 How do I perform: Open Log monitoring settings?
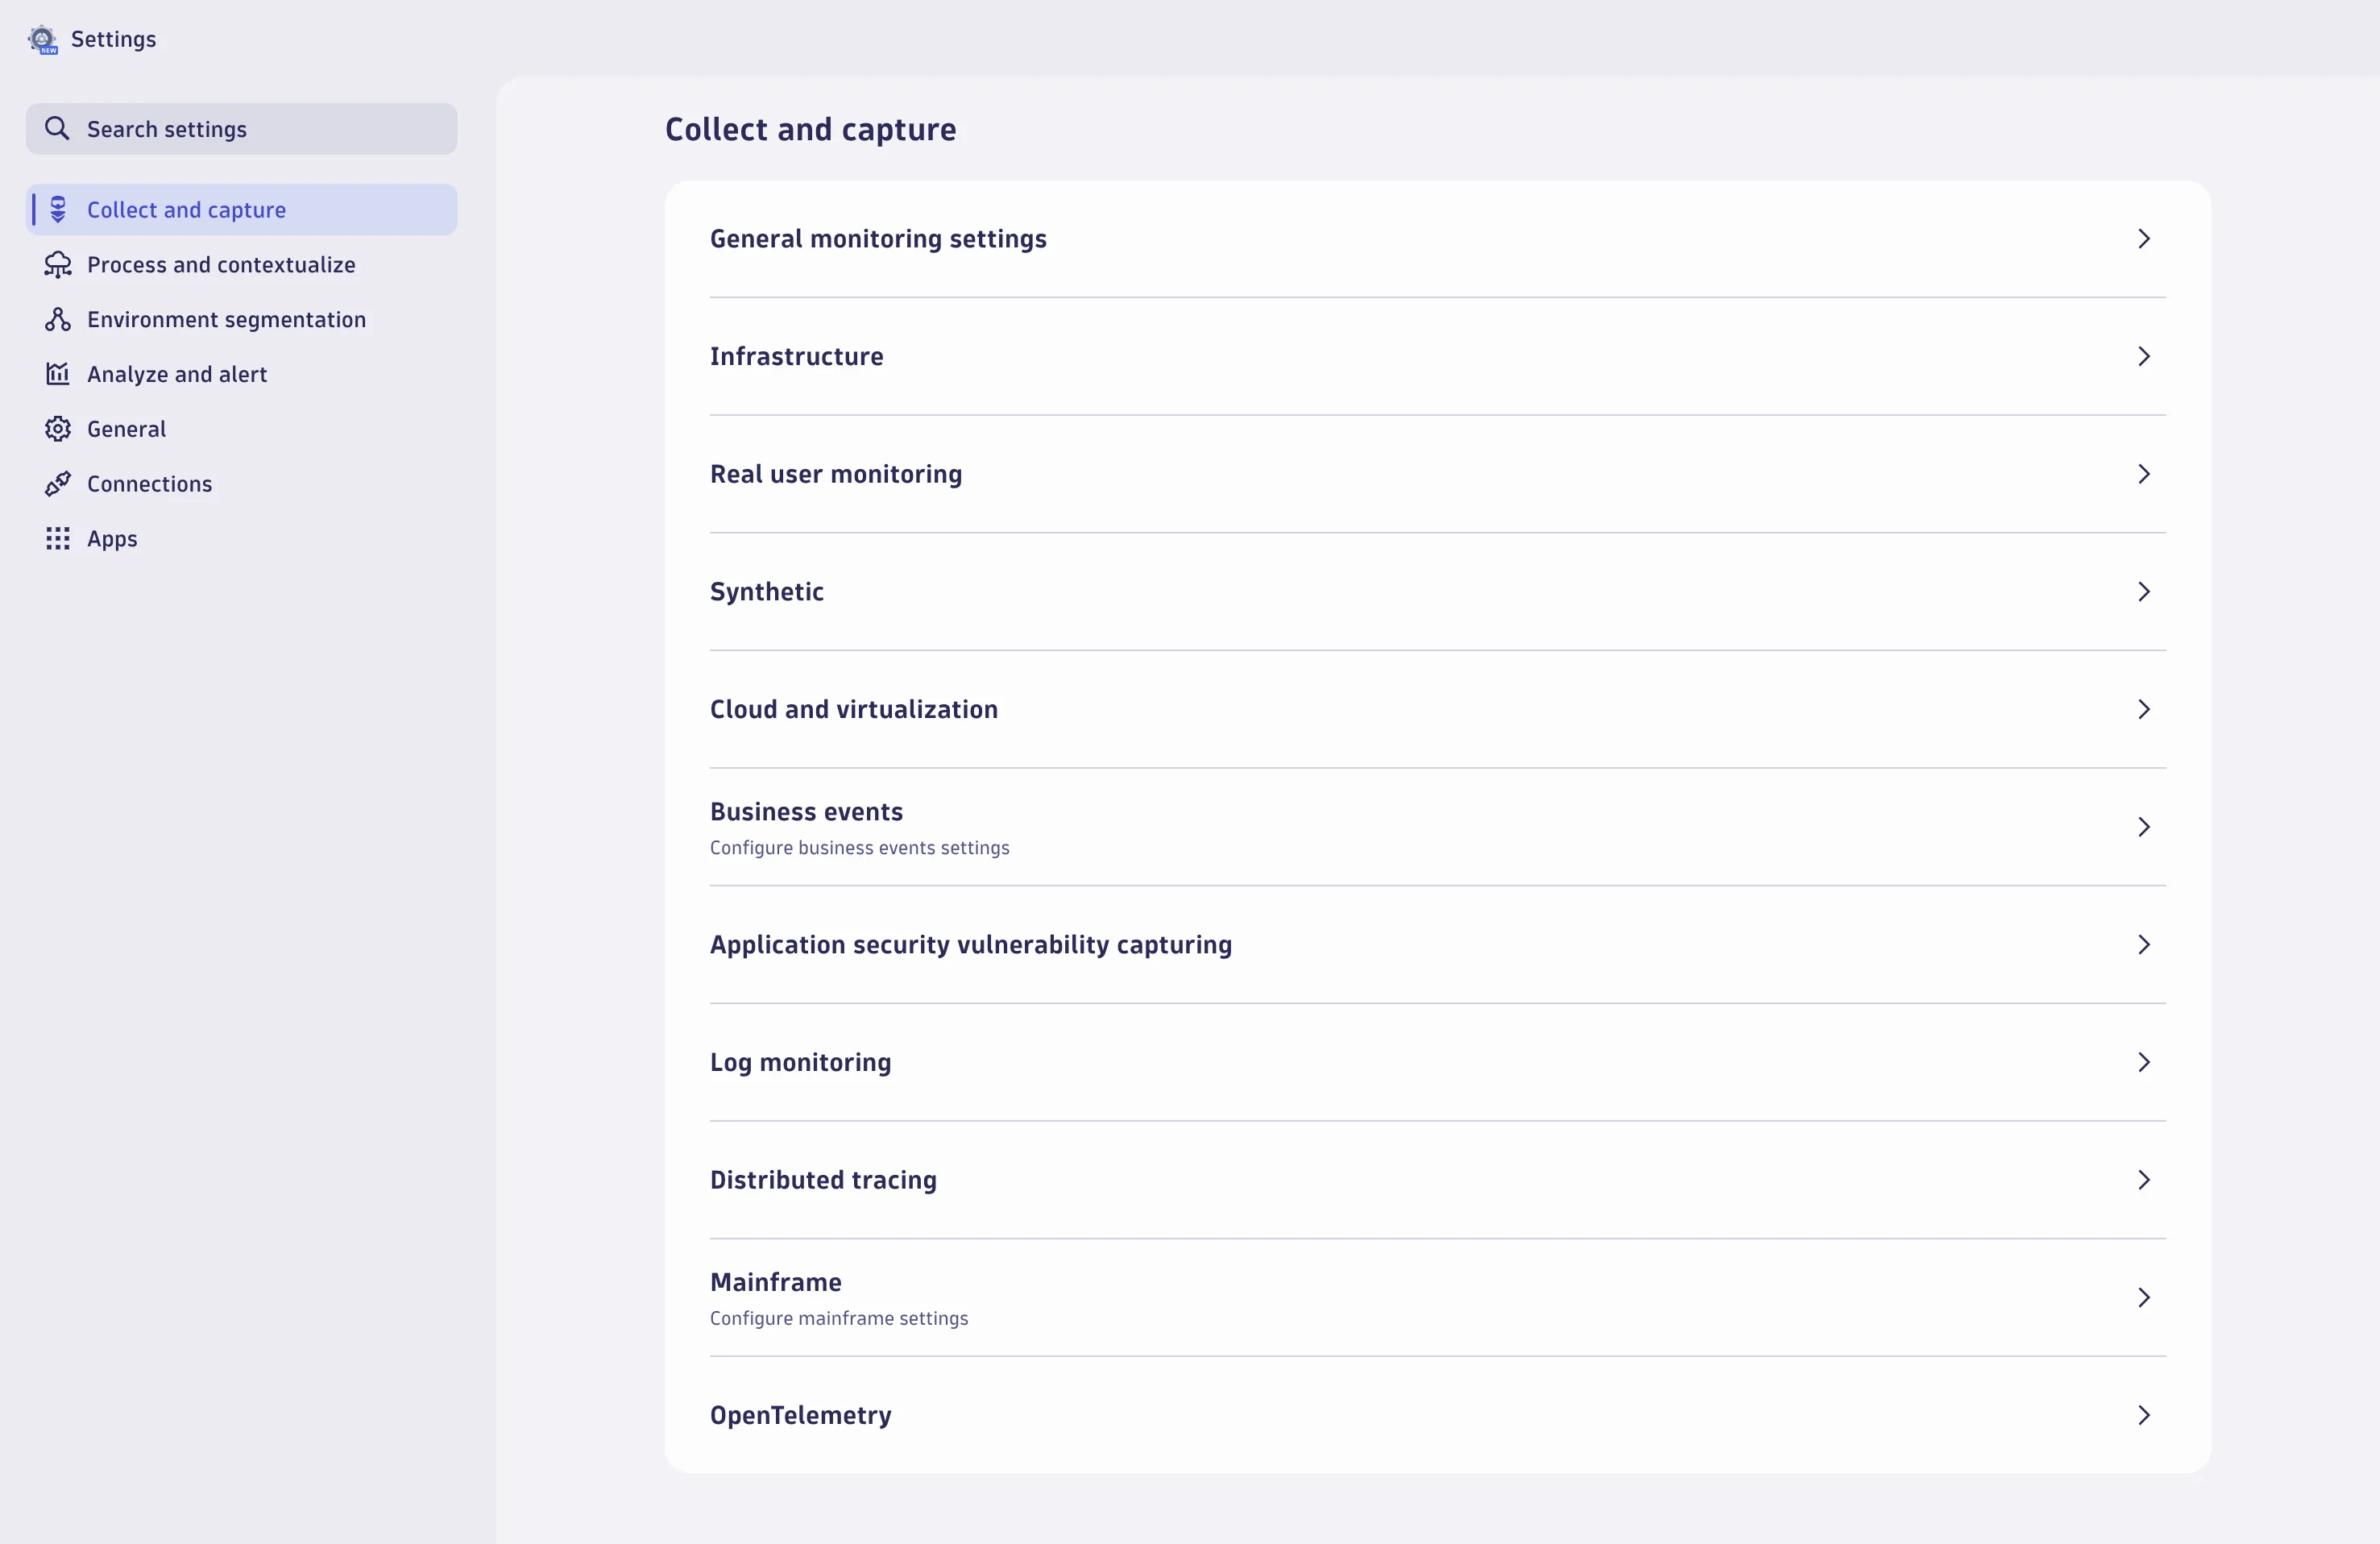800,1062
